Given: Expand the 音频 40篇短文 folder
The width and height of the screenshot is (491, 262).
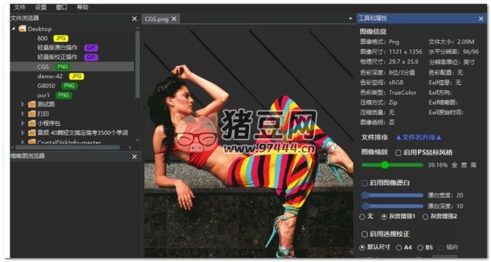Looking at the screenshot, I should [23, 133].
